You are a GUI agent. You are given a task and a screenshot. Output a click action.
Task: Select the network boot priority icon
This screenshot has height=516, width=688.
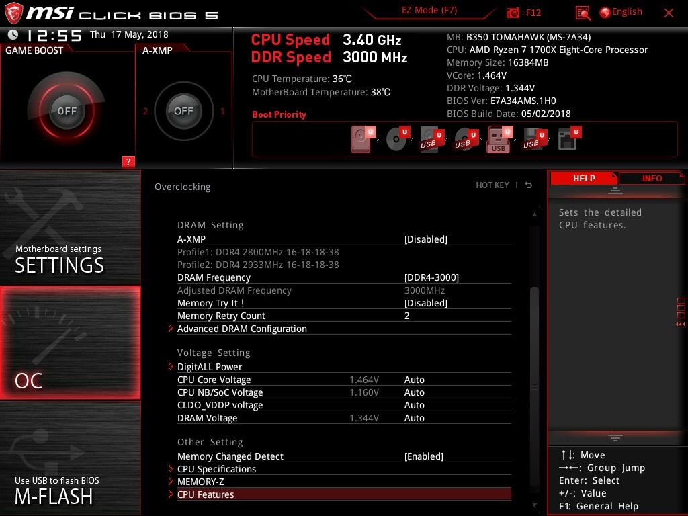(569, 139)
